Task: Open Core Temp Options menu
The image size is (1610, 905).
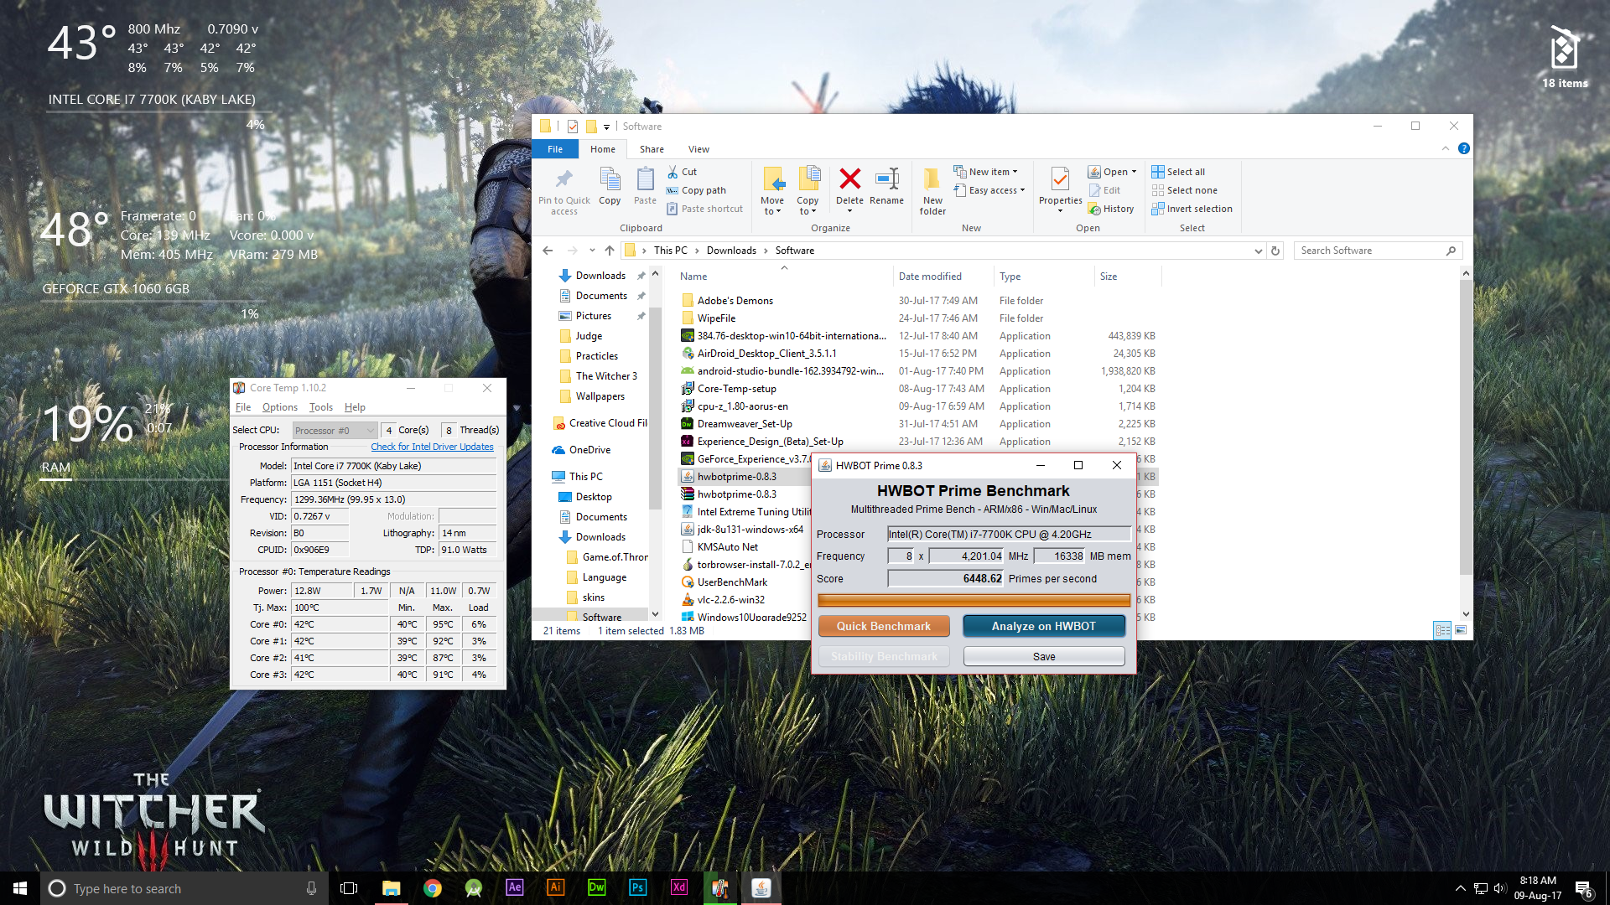Action: pos(279,407)
